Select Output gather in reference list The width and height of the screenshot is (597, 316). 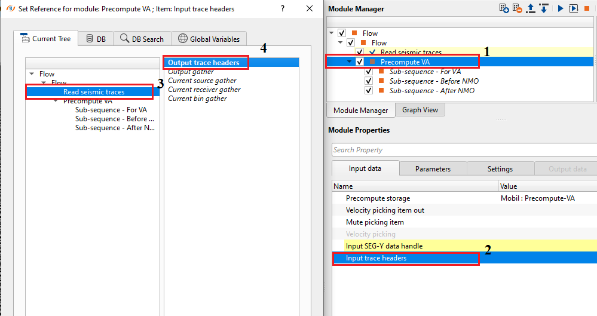point(191,72)
